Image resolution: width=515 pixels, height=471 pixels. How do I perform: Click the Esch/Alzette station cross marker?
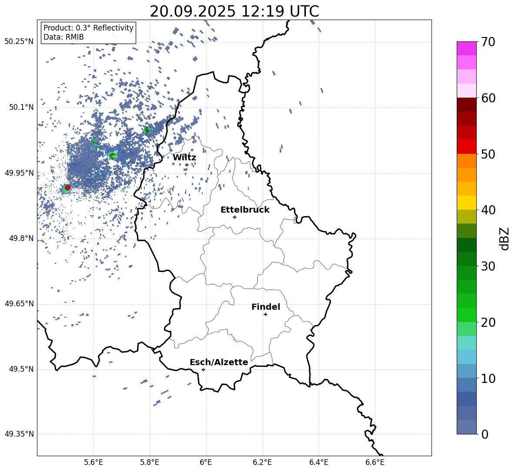203,369
